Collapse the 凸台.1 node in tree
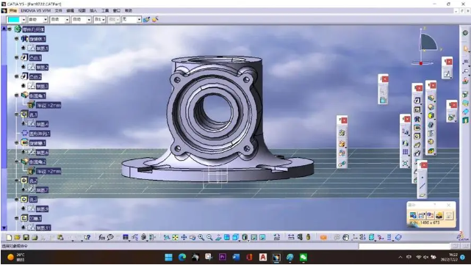 (x=16, y=57)
